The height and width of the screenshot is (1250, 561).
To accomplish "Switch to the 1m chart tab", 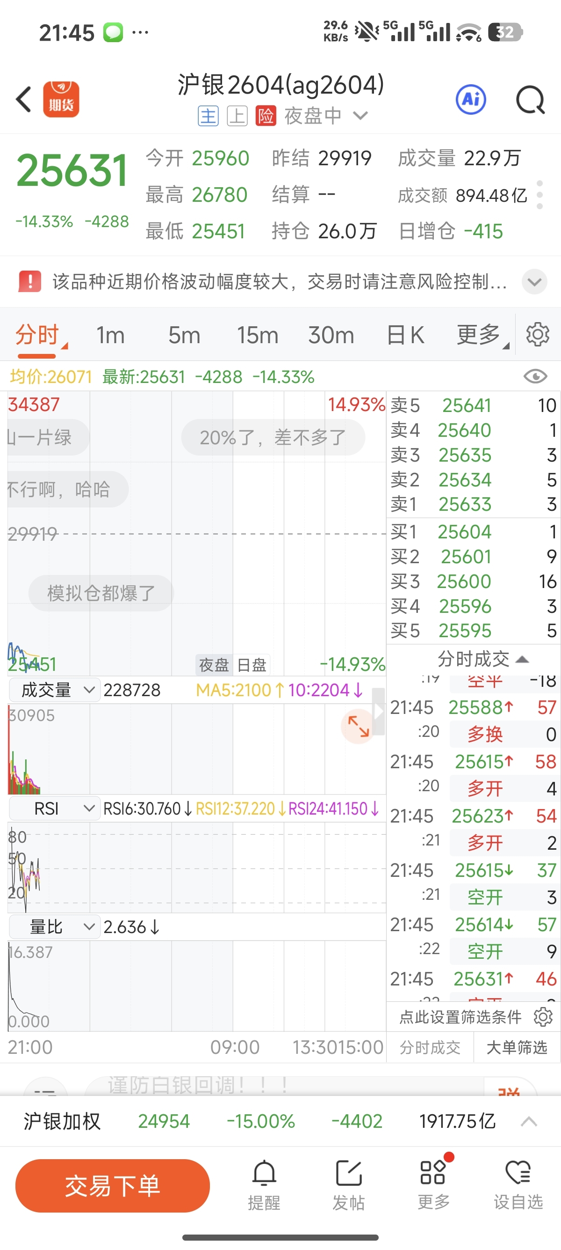I will (110, 335).
